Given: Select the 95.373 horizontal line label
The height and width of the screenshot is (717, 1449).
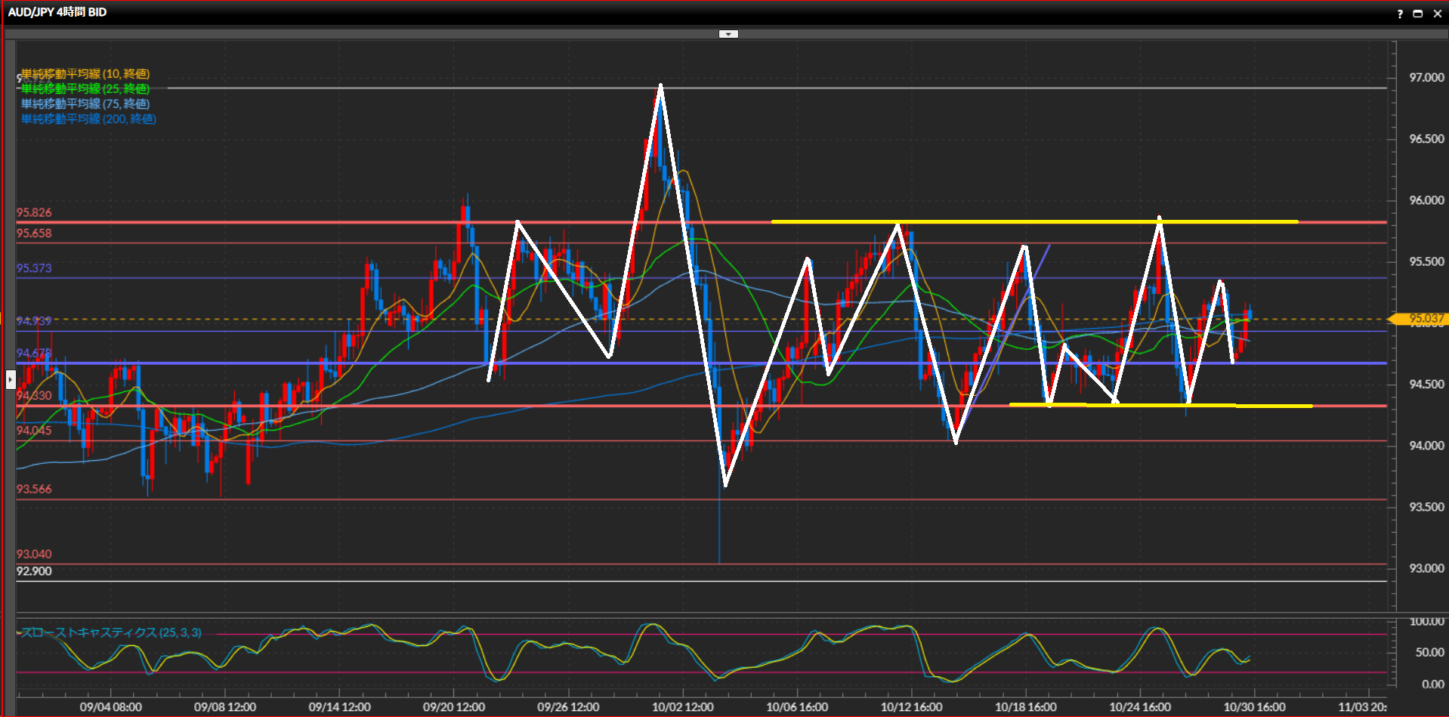Looking at the screenshot, I should click(x=34, y=268).
